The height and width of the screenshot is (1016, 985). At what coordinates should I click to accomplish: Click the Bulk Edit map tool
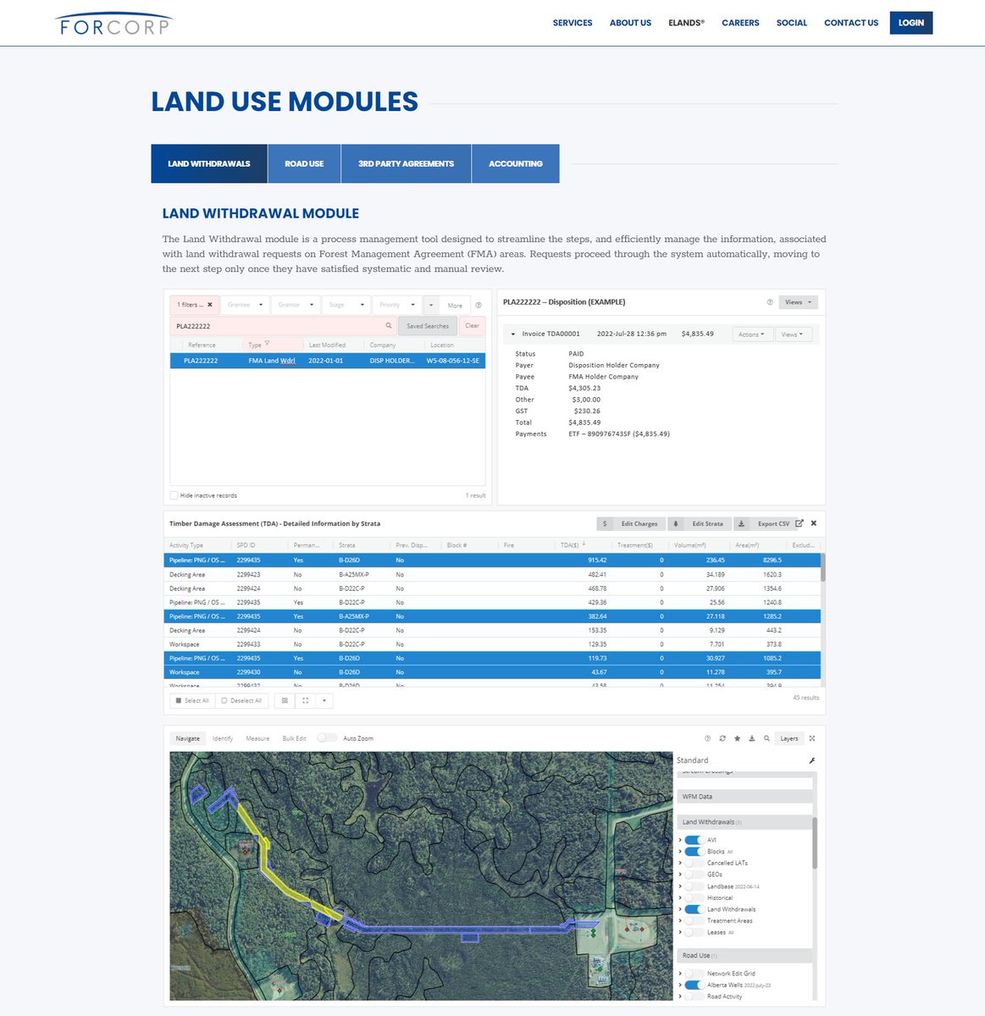point(295,738)
